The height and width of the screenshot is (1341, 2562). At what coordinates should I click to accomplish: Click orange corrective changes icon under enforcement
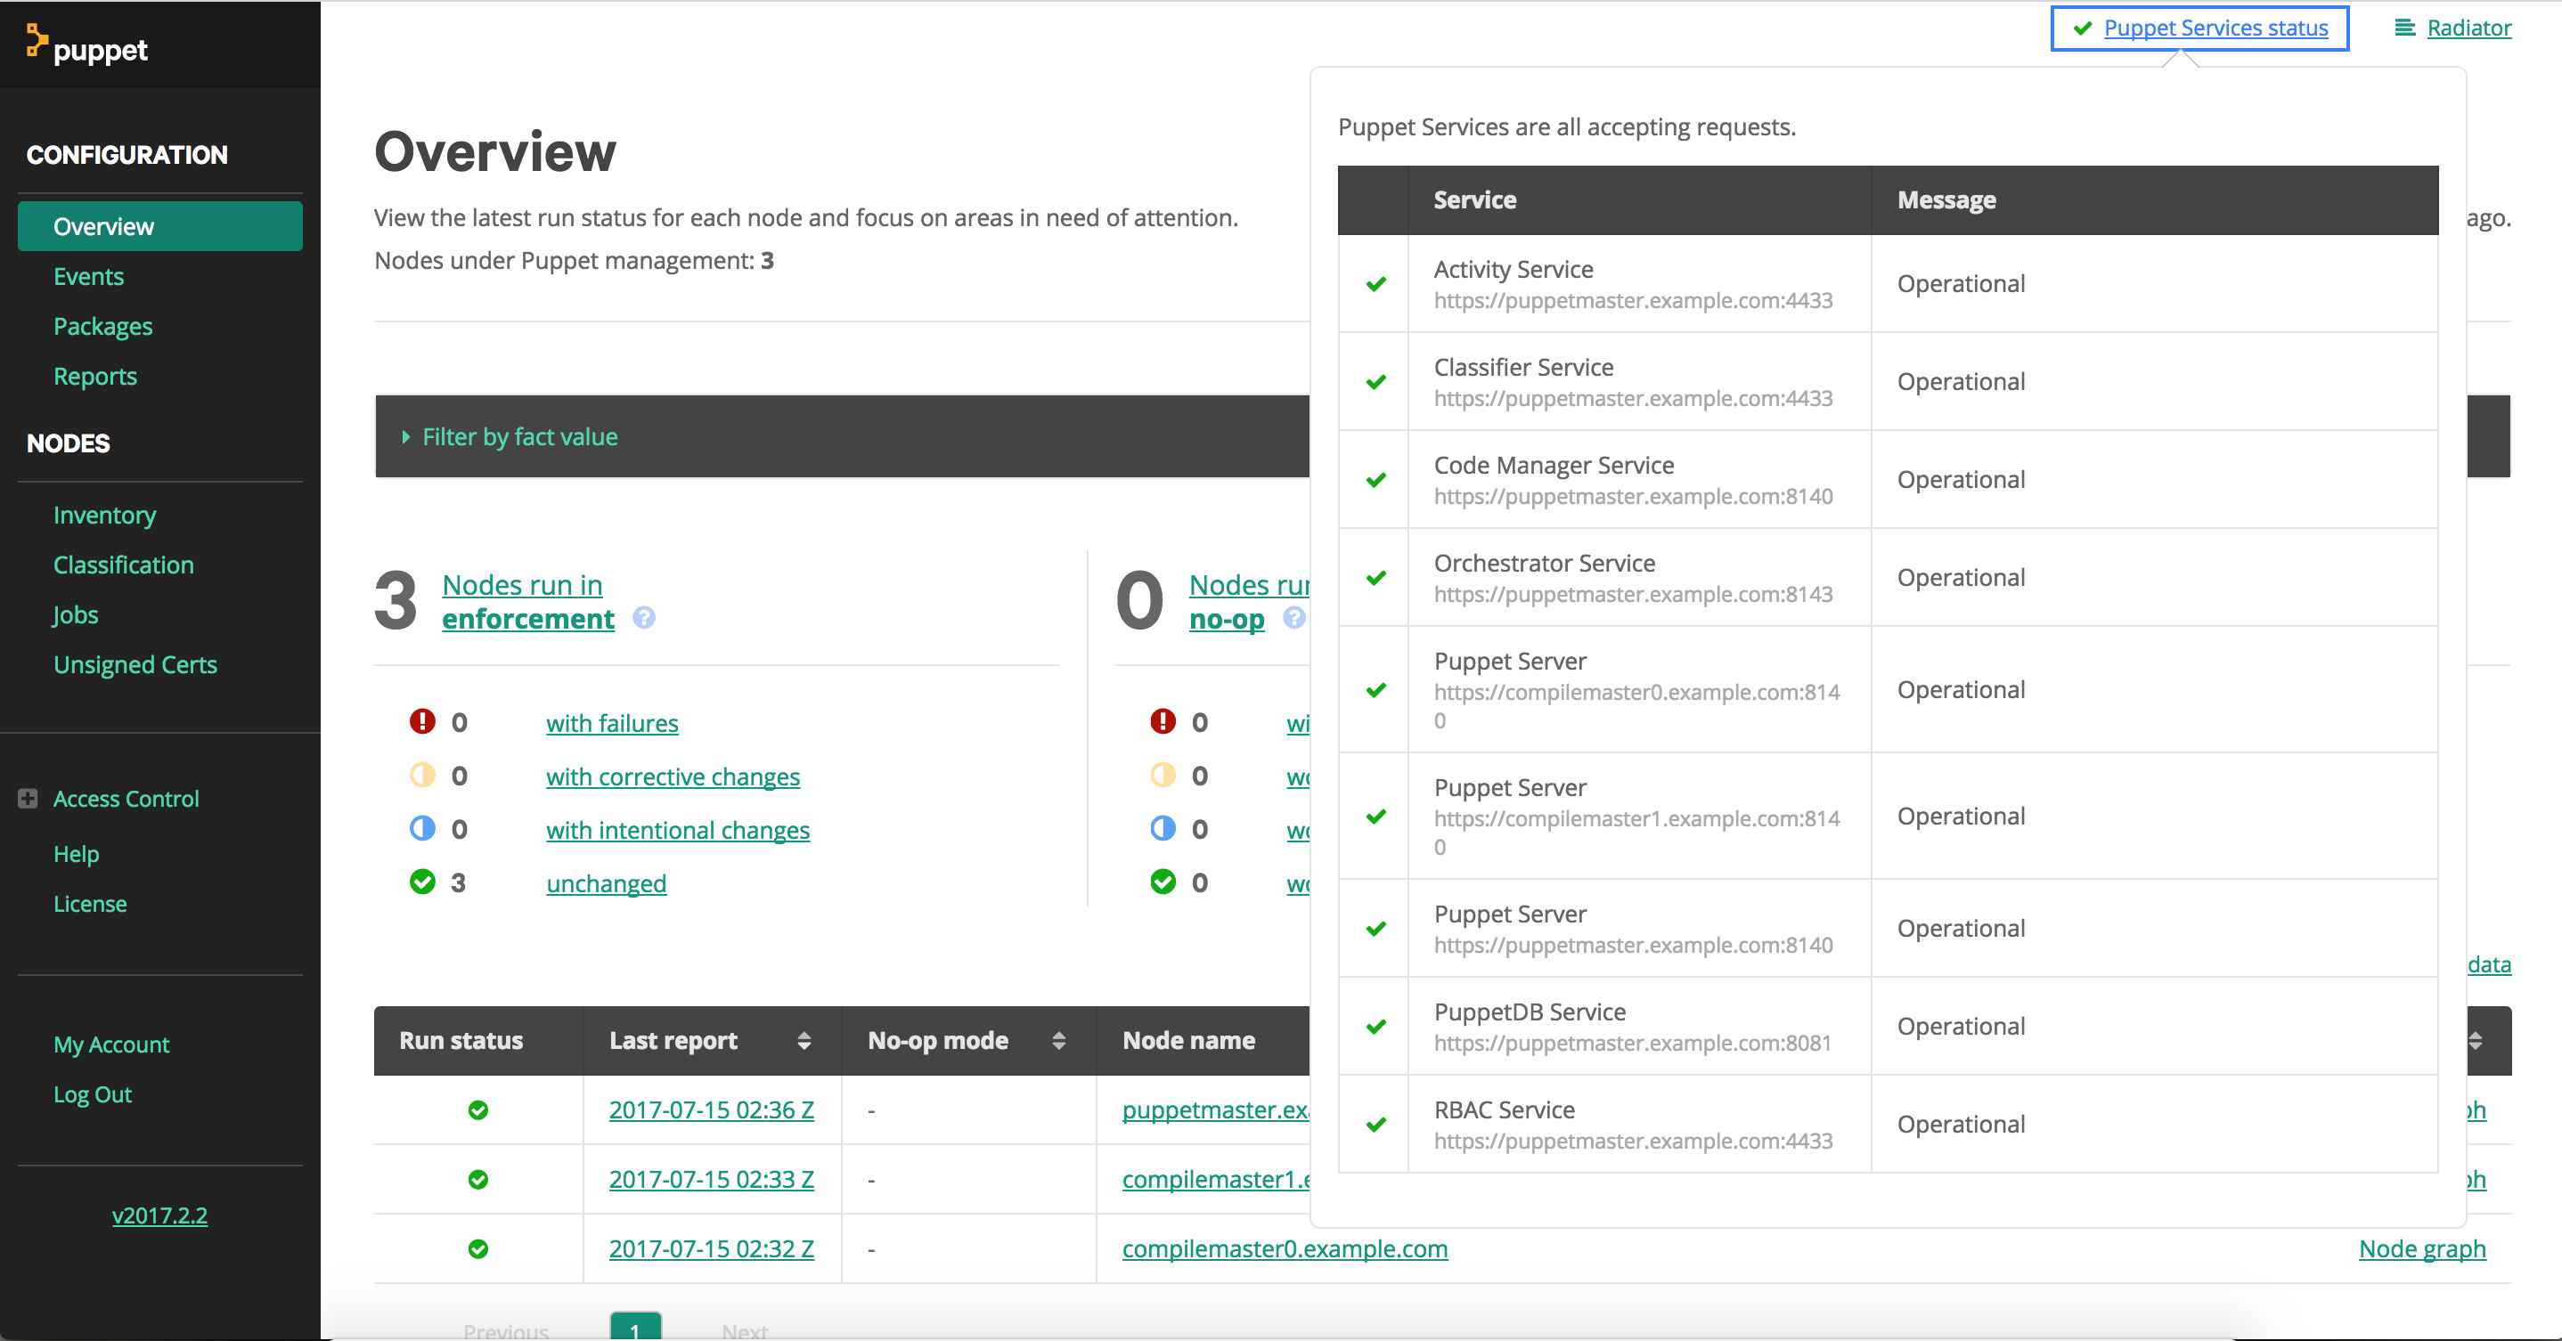pos(421,776)
